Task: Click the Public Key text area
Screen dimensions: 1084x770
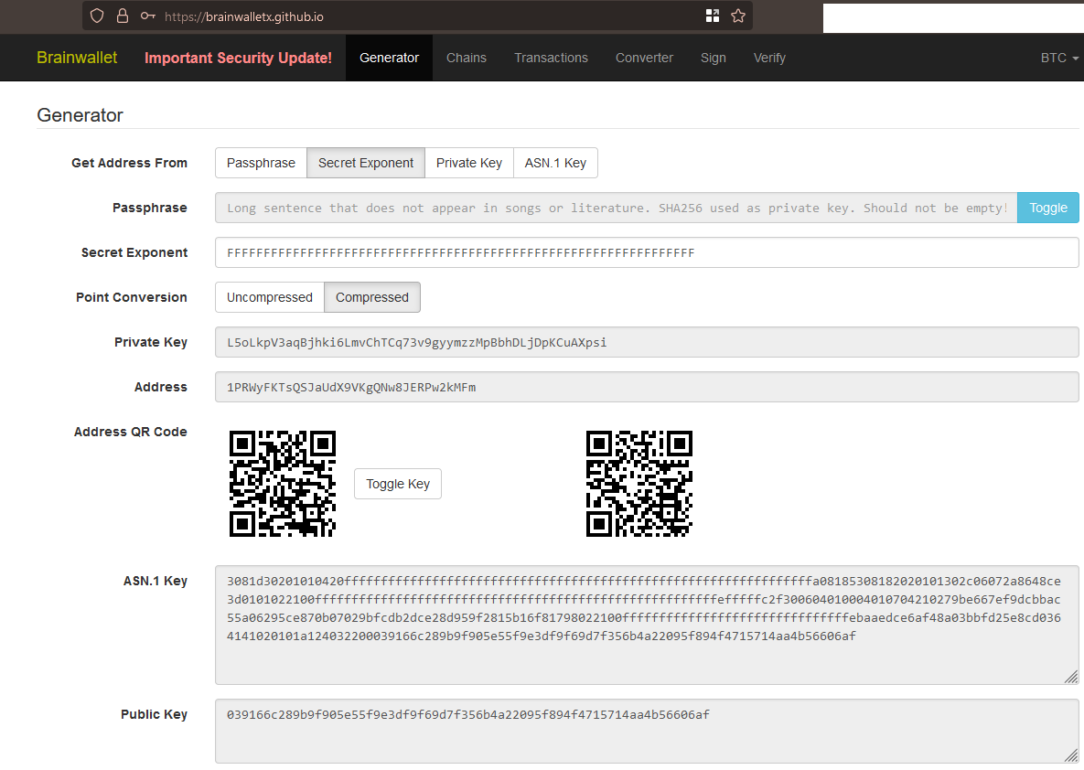Action: click(x=647, y=732)
